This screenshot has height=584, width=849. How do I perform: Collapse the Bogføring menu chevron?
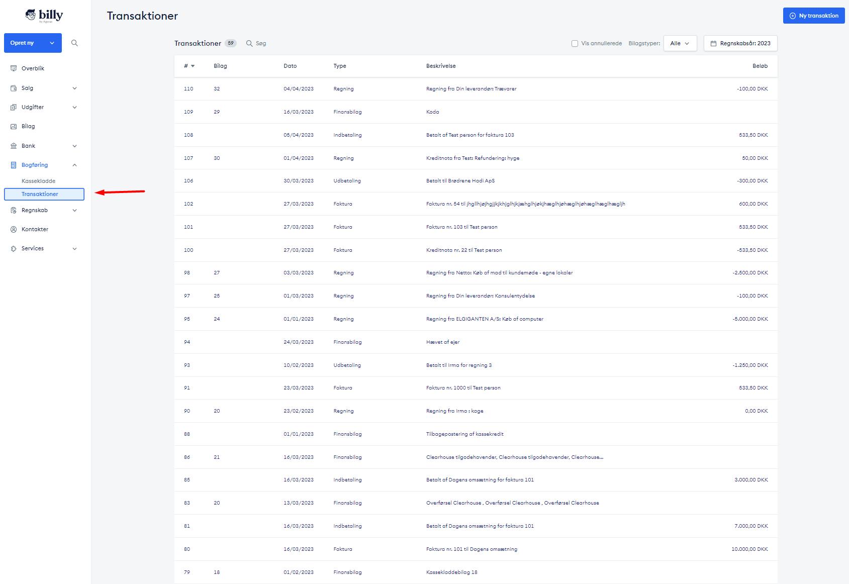pyautogui.click(x=74, y=165)
